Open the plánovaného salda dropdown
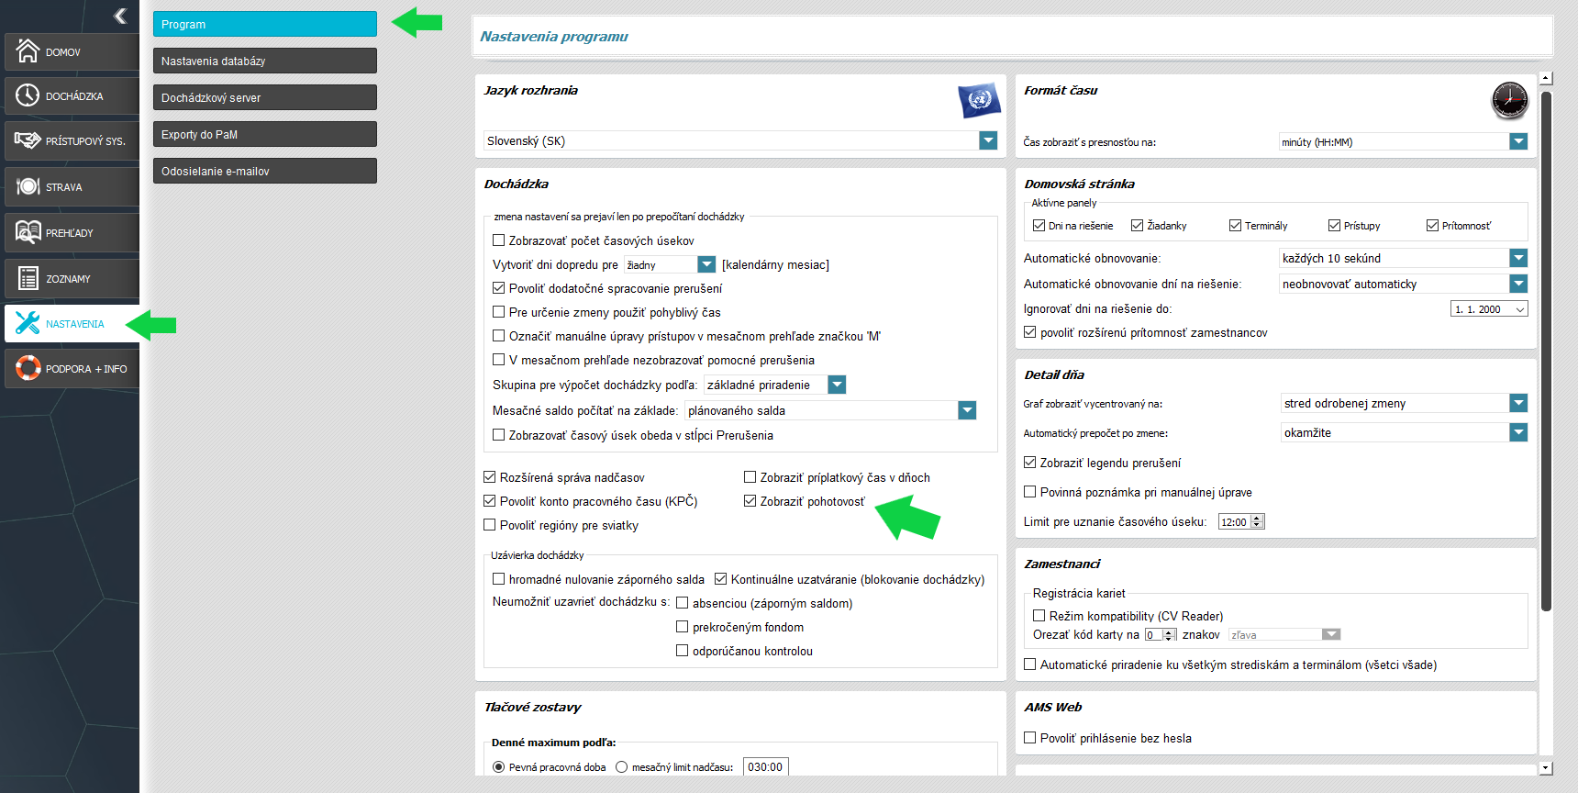 (x=967, y=410)
